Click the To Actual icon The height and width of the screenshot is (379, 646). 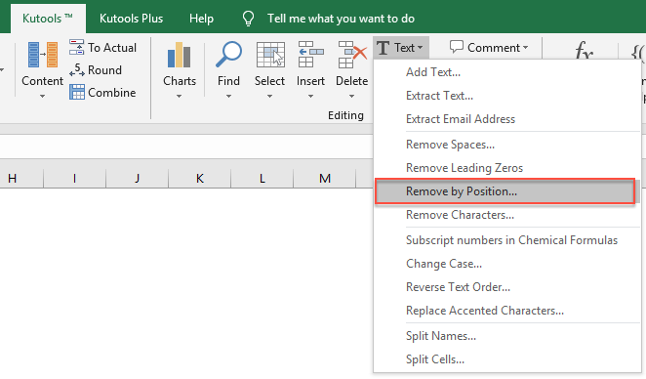77,48
